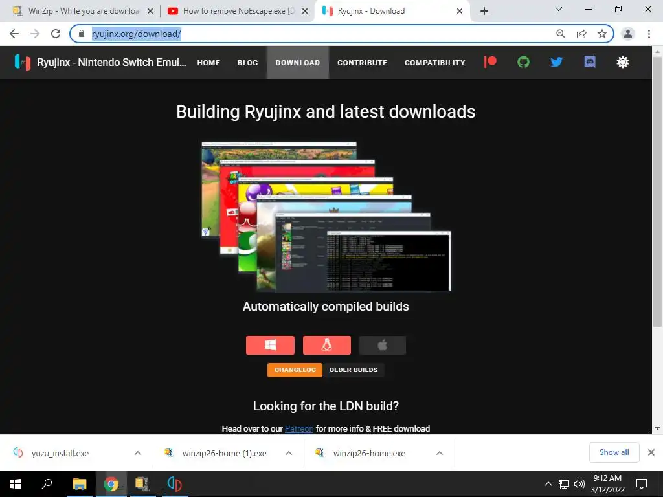Open the Twitter bird icon in navbar
Screen dimensions: 663x497
pos(556,62)
